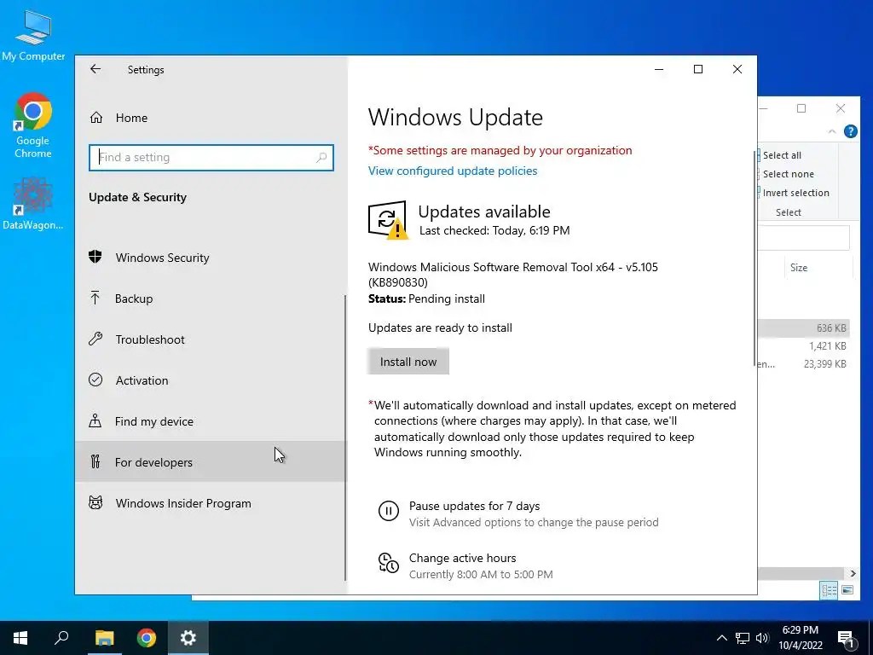Click Install now button
Viewport: 873px width, 655px height.
click(408, 362)
